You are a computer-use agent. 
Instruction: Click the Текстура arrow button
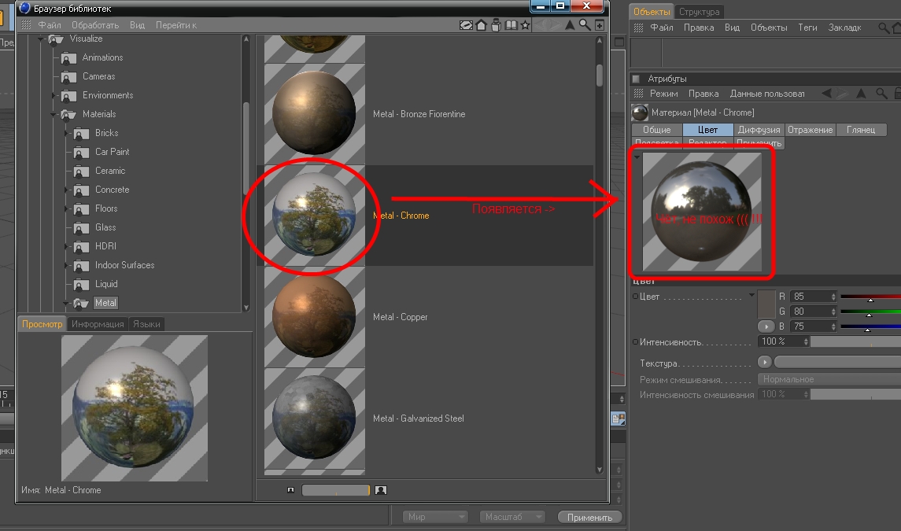(764, 363)
